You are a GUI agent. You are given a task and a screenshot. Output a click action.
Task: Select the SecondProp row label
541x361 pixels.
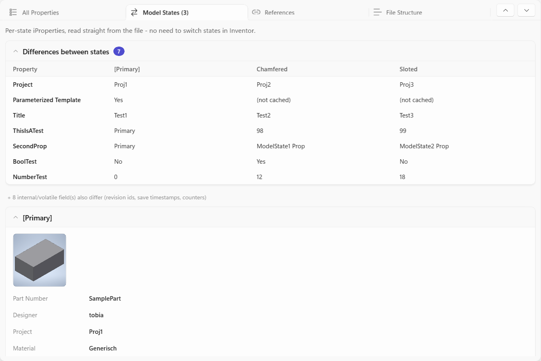click(x=30, y=146)
